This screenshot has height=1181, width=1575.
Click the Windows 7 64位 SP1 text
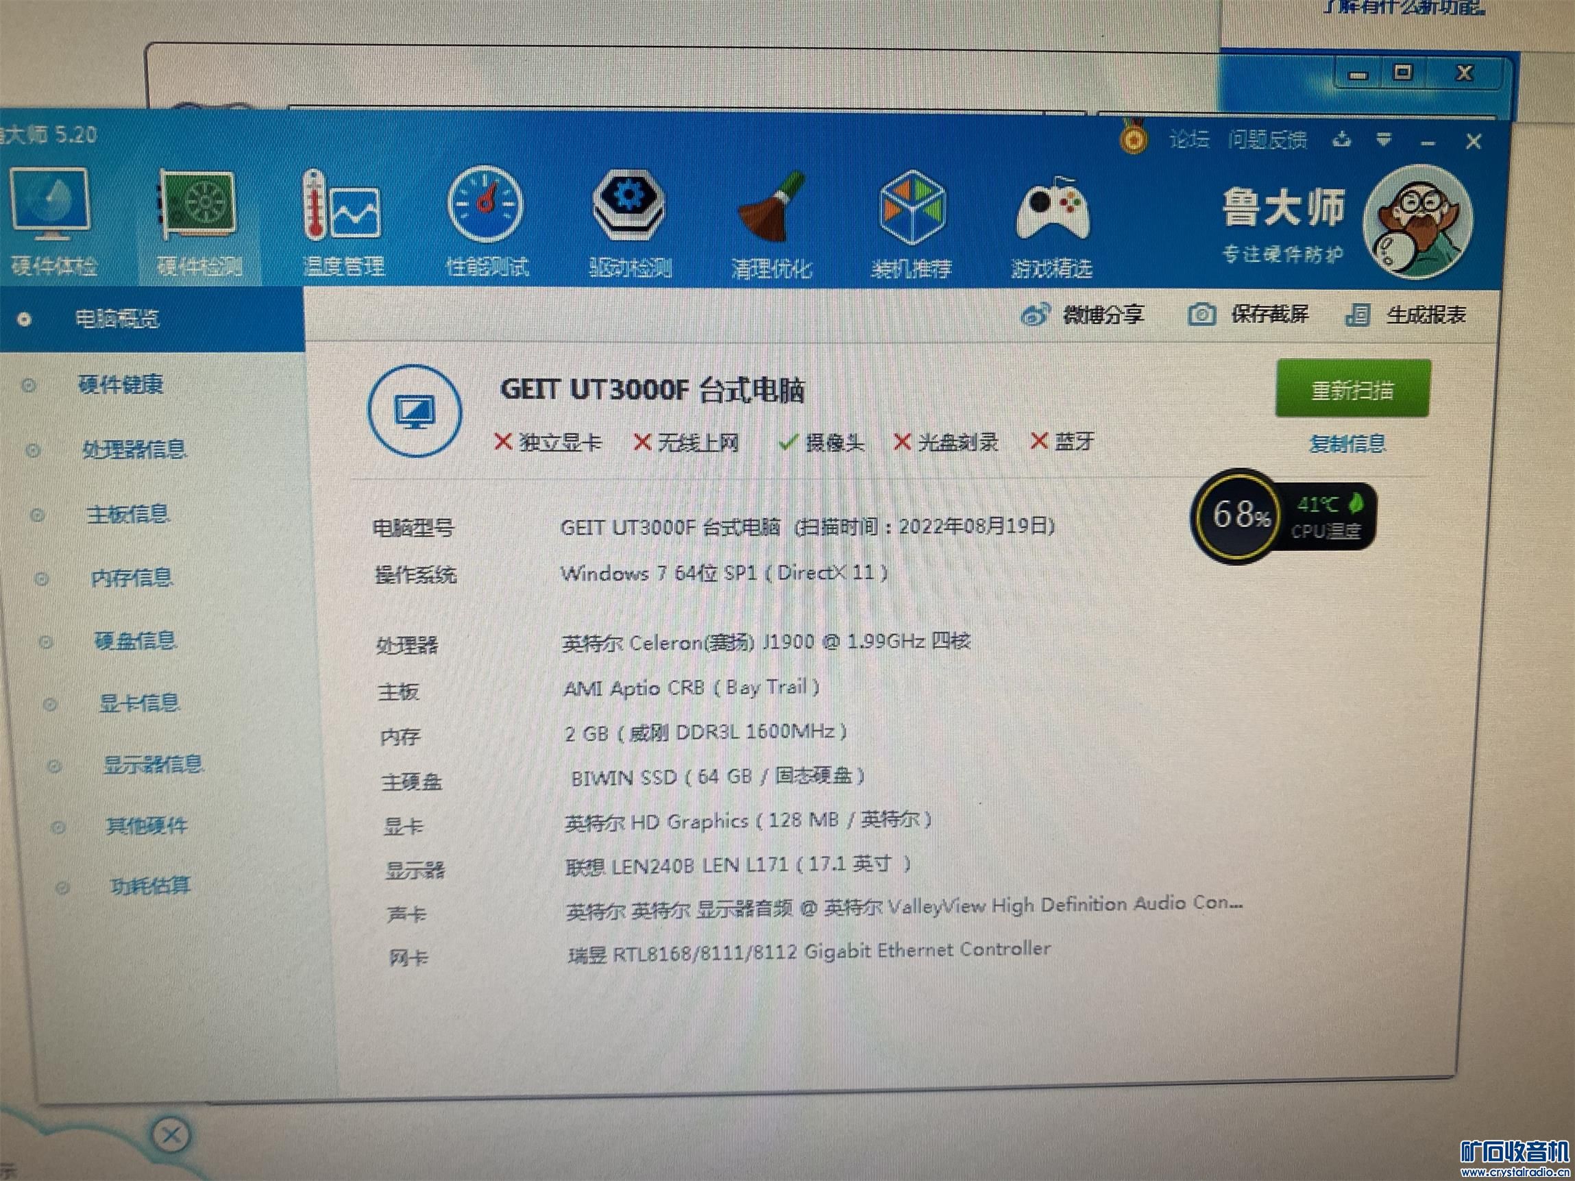coord(724,572)
